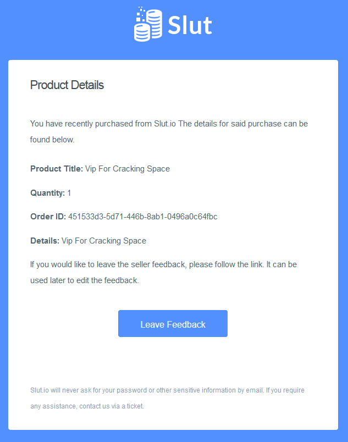The width and height of the screenshot is (348, 442).
Task: Click the 'found below.' line of intro
Action: coord(52,140)
